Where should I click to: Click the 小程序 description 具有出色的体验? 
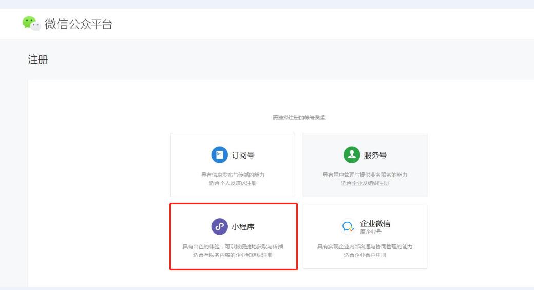click(x=201, y=247)
